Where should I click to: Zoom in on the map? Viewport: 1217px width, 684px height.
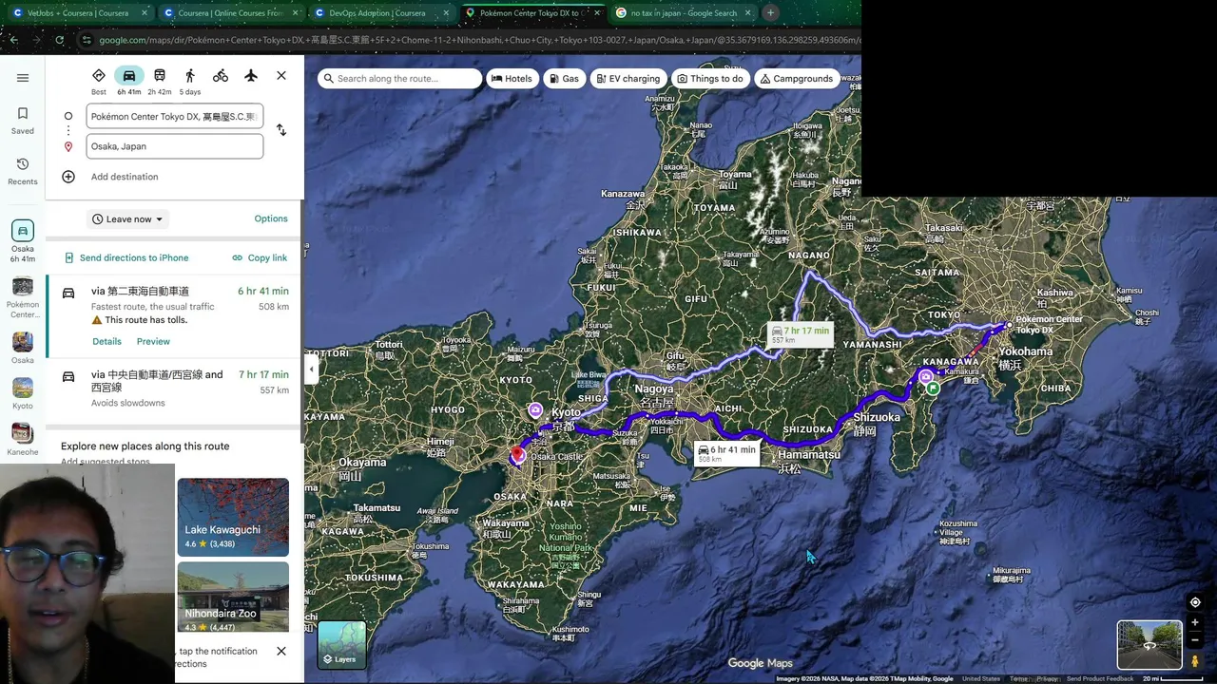click(x=1195, y=623)
